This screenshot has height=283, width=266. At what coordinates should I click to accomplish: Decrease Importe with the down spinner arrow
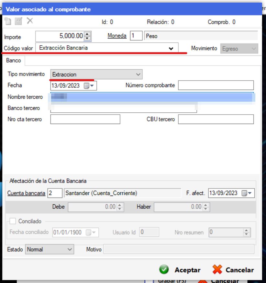click(87, 38)
